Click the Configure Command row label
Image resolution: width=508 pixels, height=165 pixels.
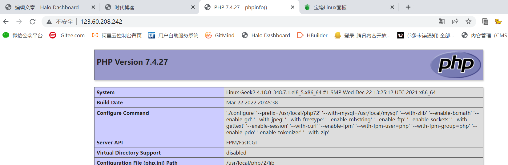point(123,113)
